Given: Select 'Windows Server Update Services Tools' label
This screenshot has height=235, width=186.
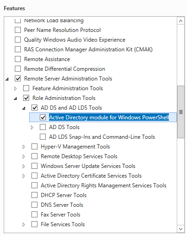Looking at the screenshot, I should [88, 166].
